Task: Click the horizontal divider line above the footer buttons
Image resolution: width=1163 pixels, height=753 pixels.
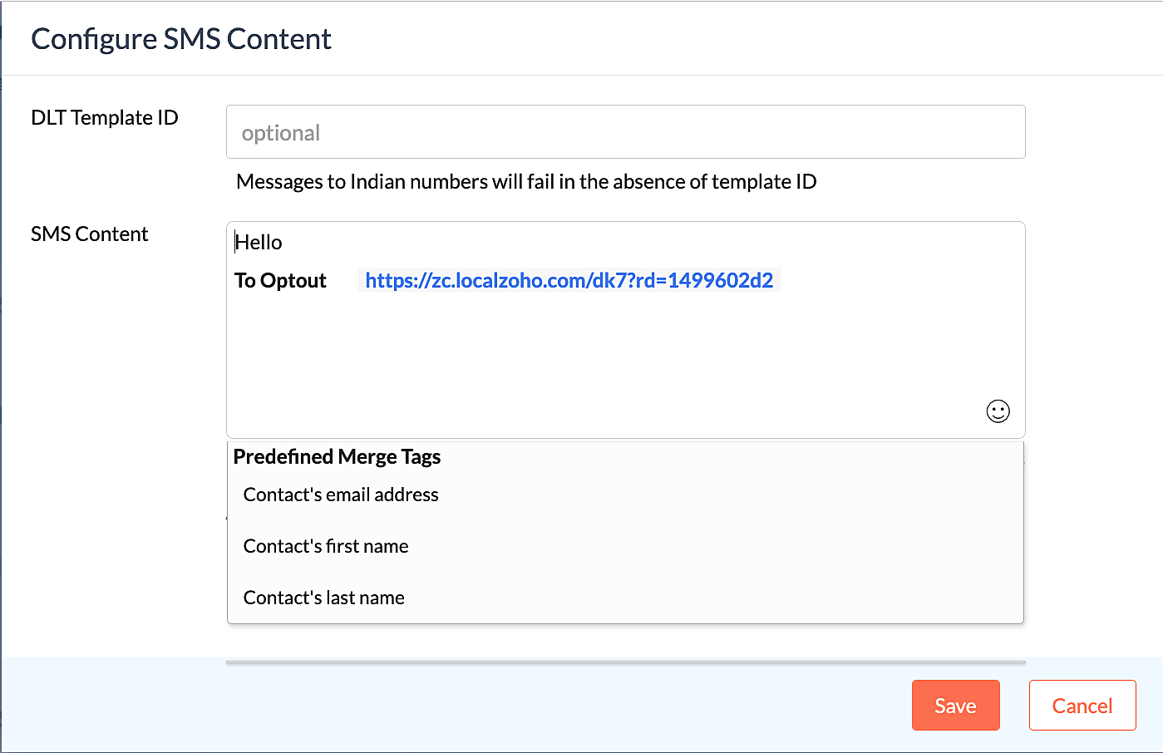Action: [x=625, y=662]
